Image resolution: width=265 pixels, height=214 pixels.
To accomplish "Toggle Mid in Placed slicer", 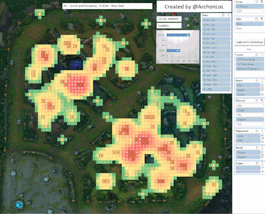I will pos(250,115).
